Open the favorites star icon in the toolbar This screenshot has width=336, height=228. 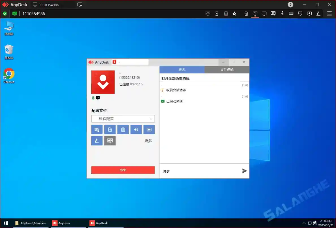click(x=234, y=13)
